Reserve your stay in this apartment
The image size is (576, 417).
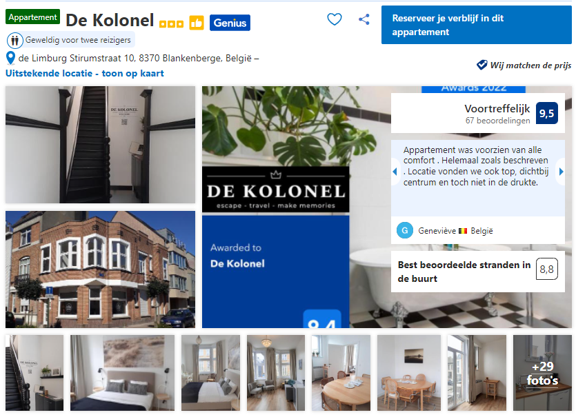point(477,25)
